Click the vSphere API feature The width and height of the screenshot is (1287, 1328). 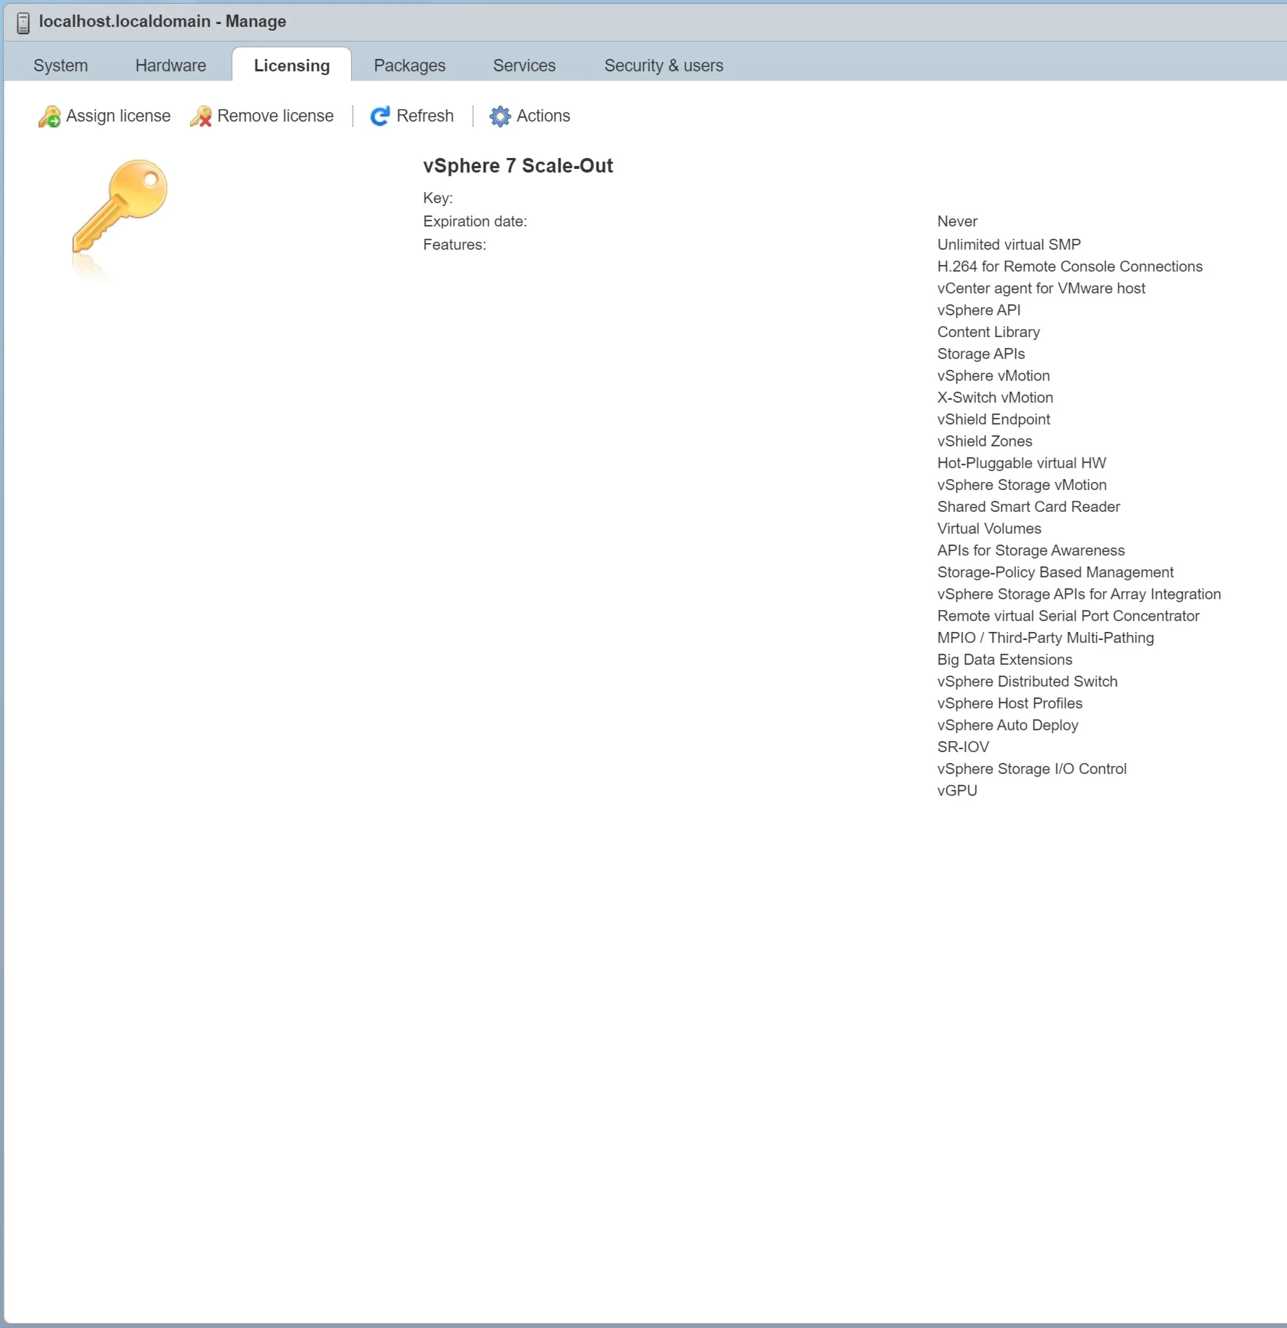coord(979,310)
